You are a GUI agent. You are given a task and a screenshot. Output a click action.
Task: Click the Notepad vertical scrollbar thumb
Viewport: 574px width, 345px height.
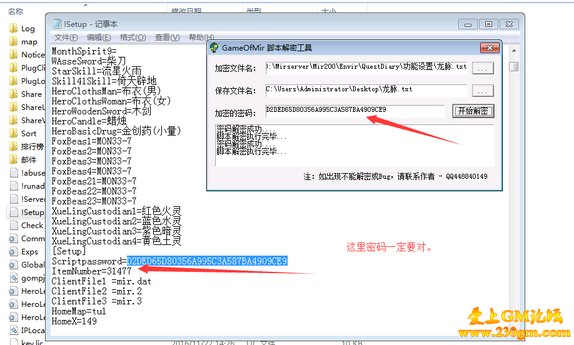(514, 67)
